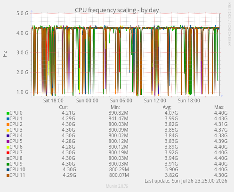Screen dimensions: 234x192
Task: Click CPU 4 maximum value 4.38G
Action: click(221, 135)
